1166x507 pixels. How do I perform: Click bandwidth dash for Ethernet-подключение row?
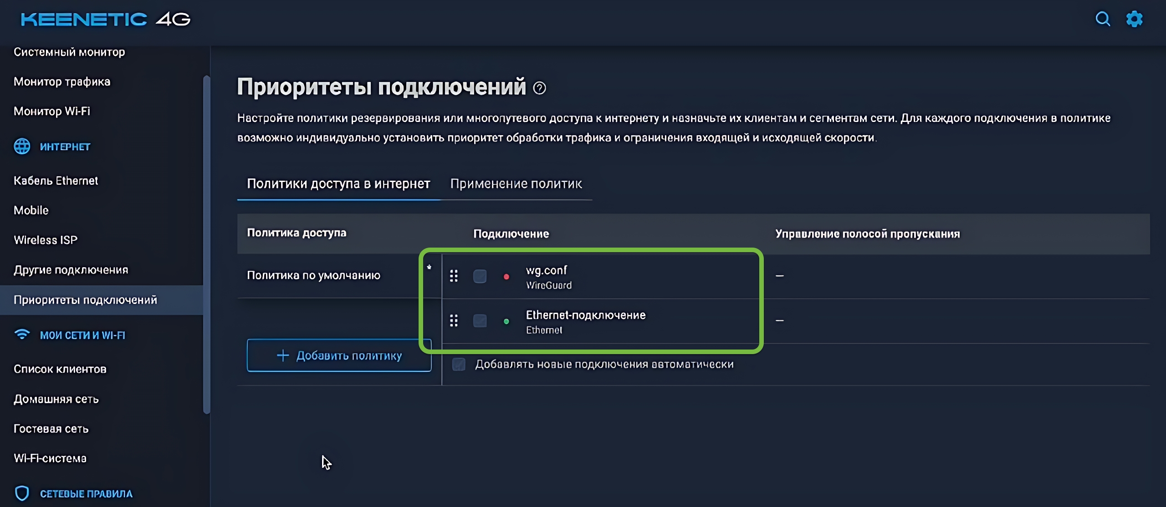(x=780, y=320)
